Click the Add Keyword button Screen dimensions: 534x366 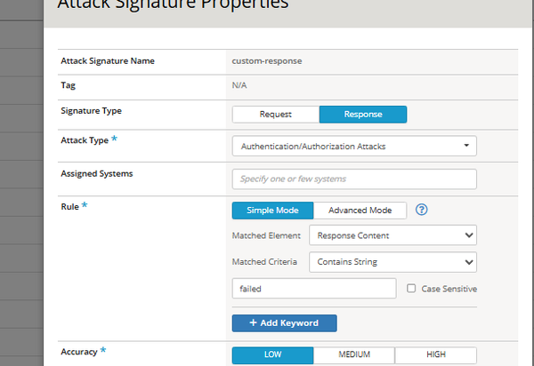[x=285, y=322]
